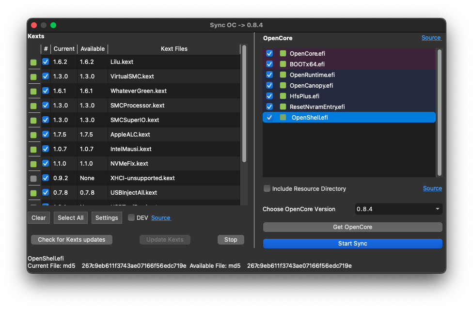Select the OpenRuntime.efi entry name
Screen dimensions: 473x309
312,75
